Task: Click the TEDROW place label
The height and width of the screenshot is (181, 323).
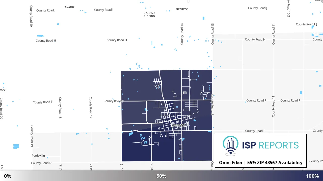Action: (x=69, y=7)
